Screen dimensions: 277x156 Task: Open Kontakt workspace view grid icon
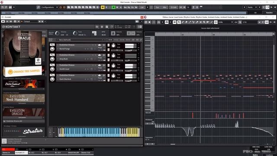coord(107,27)
